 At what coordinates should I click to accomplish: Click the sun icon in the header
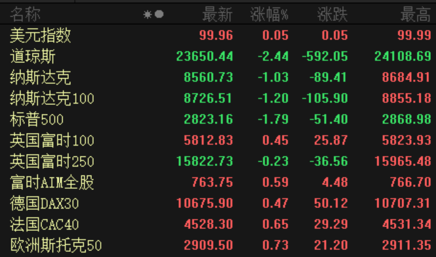(x=147, y=15)
